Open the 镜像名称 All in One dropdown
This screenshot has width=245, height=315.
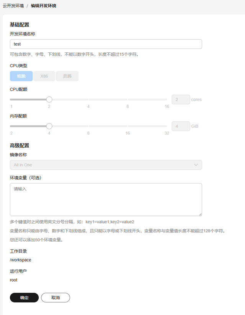[x=106, y=165]
